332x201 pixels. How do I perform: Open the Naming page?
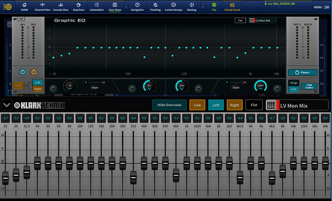pos(192,7)
